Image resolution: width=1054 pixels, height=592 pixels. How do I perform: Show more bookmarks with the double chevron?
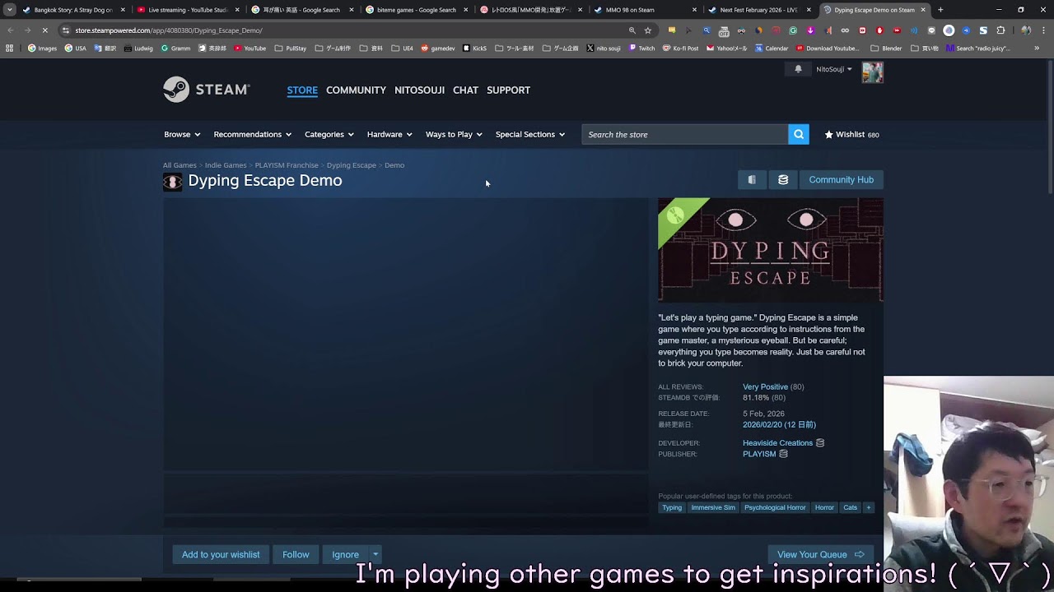pyautogui.click(x=1036, y=49)
